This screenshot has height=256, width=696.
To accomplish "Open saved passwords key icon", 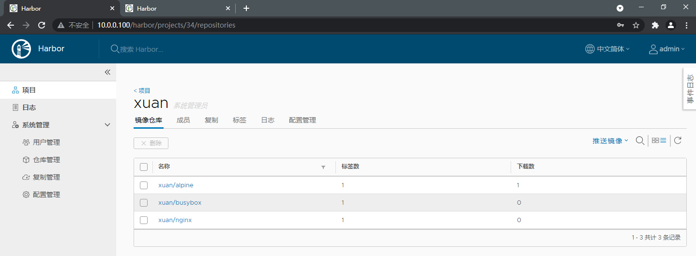I will click(620, 25).
